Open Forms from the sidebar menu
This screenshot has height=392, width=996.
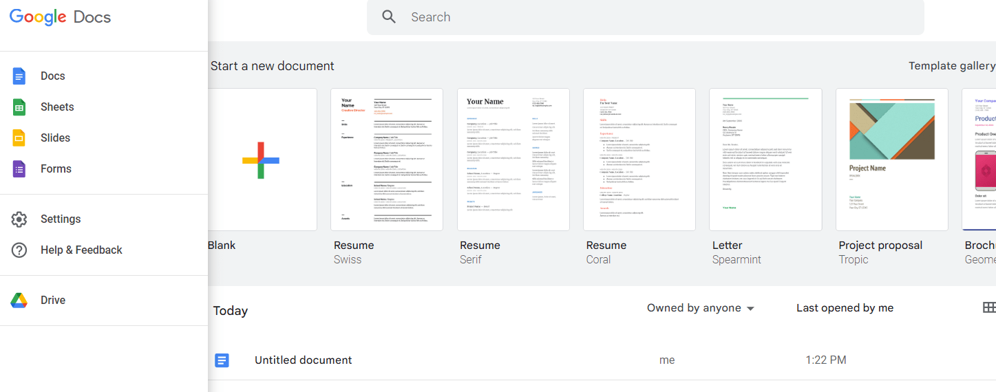[104, 168]
